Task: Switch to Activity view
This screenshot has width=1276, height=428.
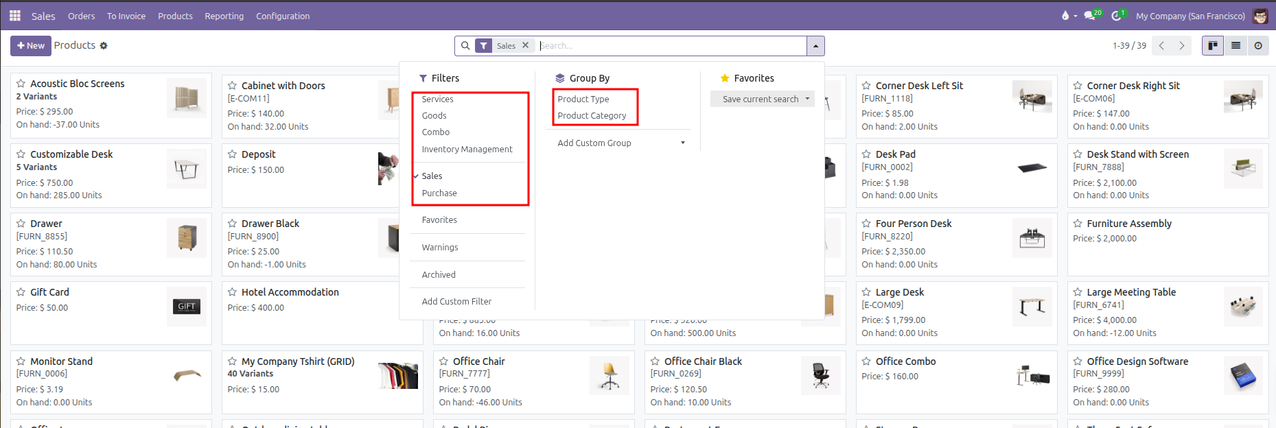Action: click(1258, 45)
